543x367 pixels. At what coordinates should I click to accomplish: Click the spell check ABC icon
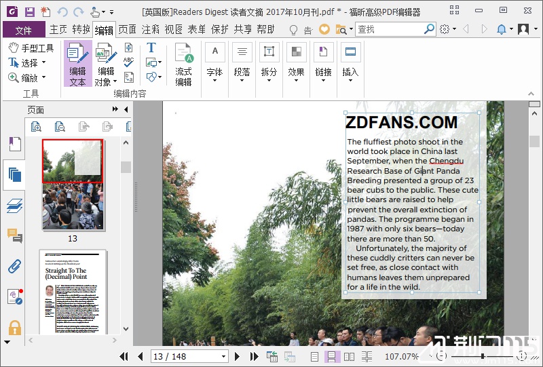(128, 62)
